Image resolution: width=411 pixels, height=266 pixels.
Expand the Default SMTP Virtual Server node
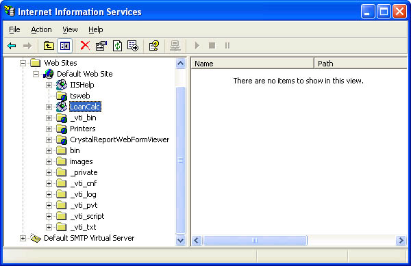click(23, 238)
